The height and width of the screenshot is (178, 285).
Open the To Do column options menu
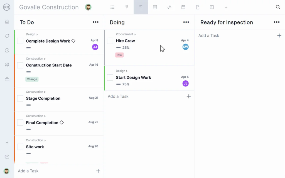96,22
